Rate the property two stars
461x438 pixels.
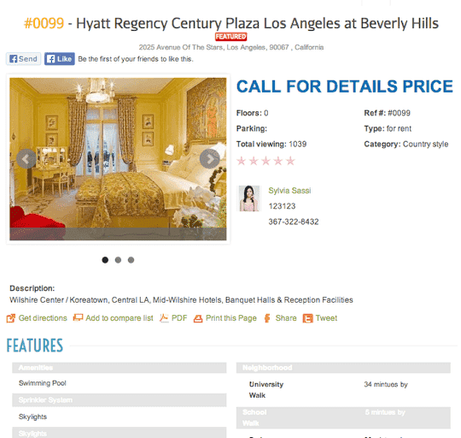point(254,161)
